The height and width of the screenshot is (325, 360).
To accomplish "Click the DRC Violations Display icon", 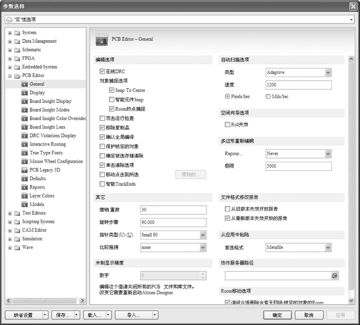I will point(24,136).
